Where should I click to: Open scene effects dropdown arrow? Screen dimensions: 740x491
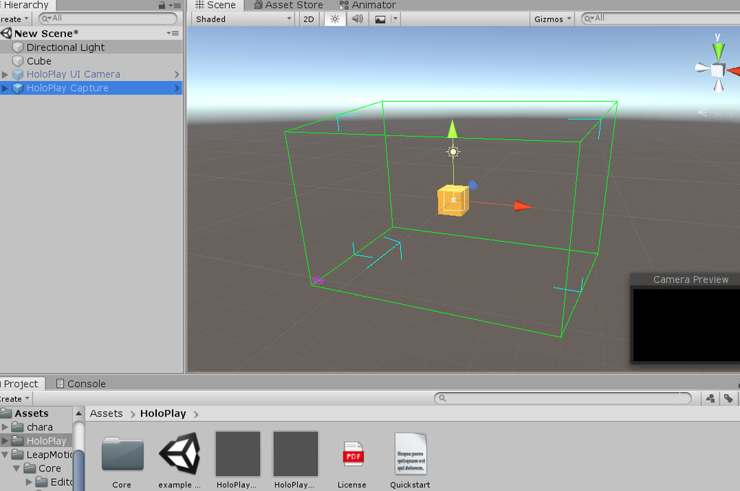pos(395,19)
